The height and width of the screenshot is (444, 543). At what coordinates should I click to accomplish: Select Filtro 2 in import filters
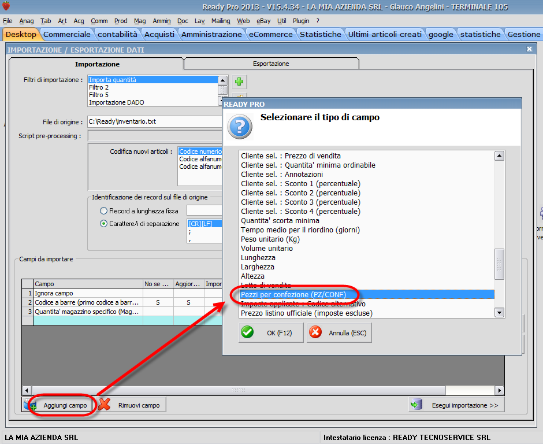click(153, 87)
